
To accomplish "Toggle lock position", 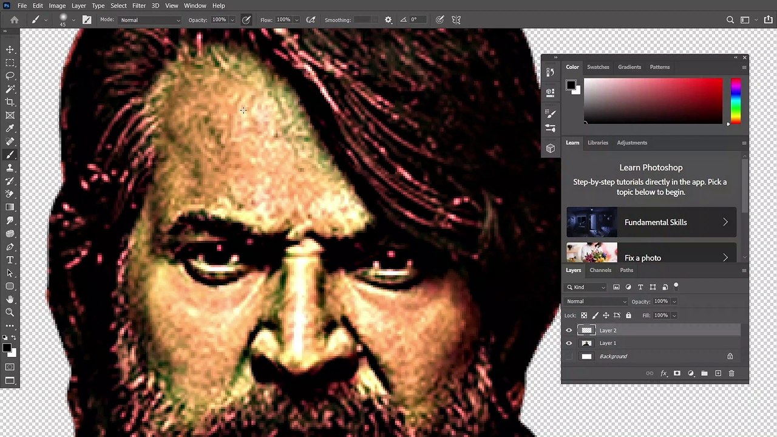I will 606,316.
